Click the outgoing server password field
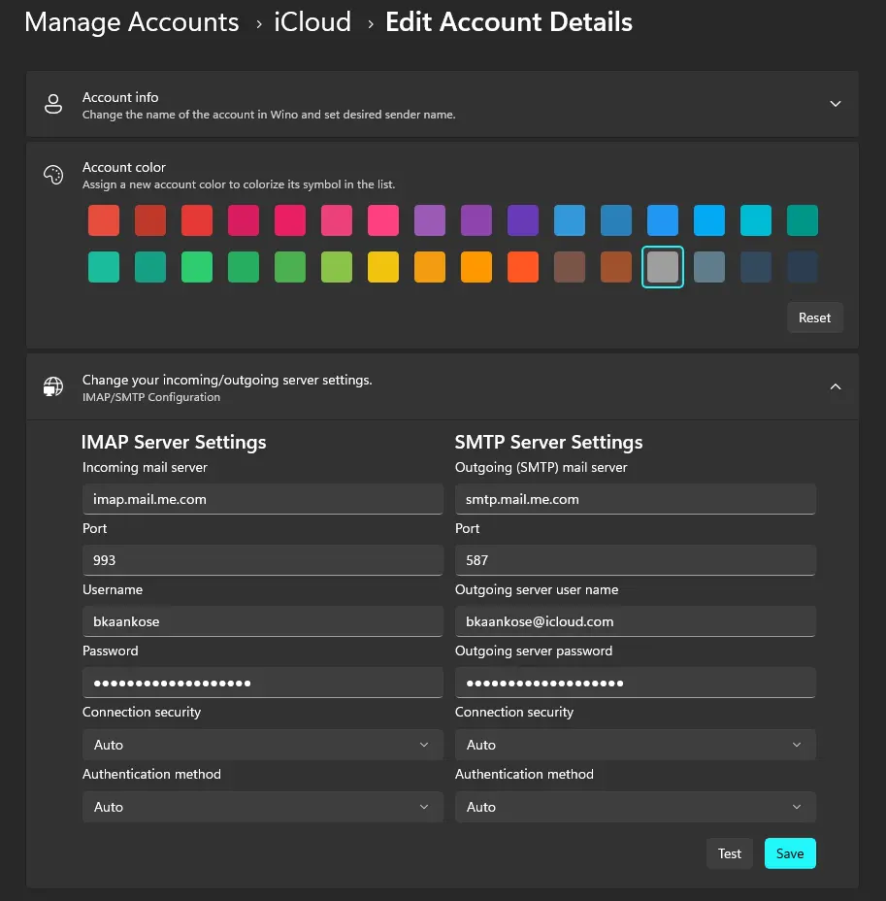This screenshot has width=886, height=901. (635, 683)
